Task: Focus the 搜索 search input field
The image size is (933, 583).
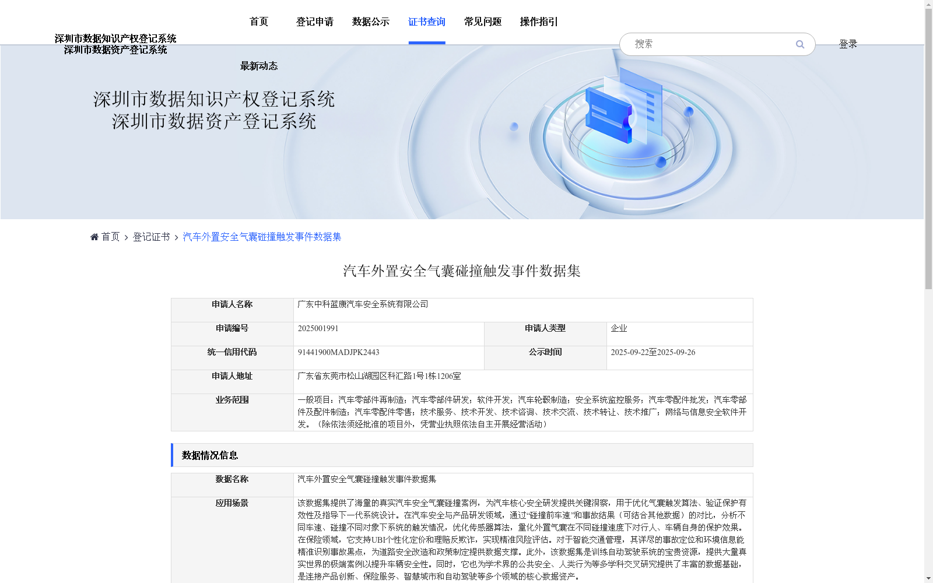Action: coord(711,44)
